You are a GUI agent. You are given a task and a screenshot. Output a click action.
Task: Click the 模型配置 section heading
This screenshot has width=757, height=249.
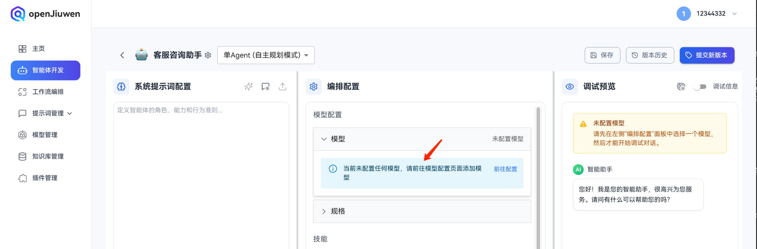click(327, 115)
